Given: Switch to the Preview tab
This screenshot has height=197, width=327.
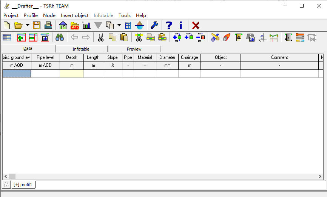Looking at the screenshot, I should pyautogui.click(x=134, y=49).
